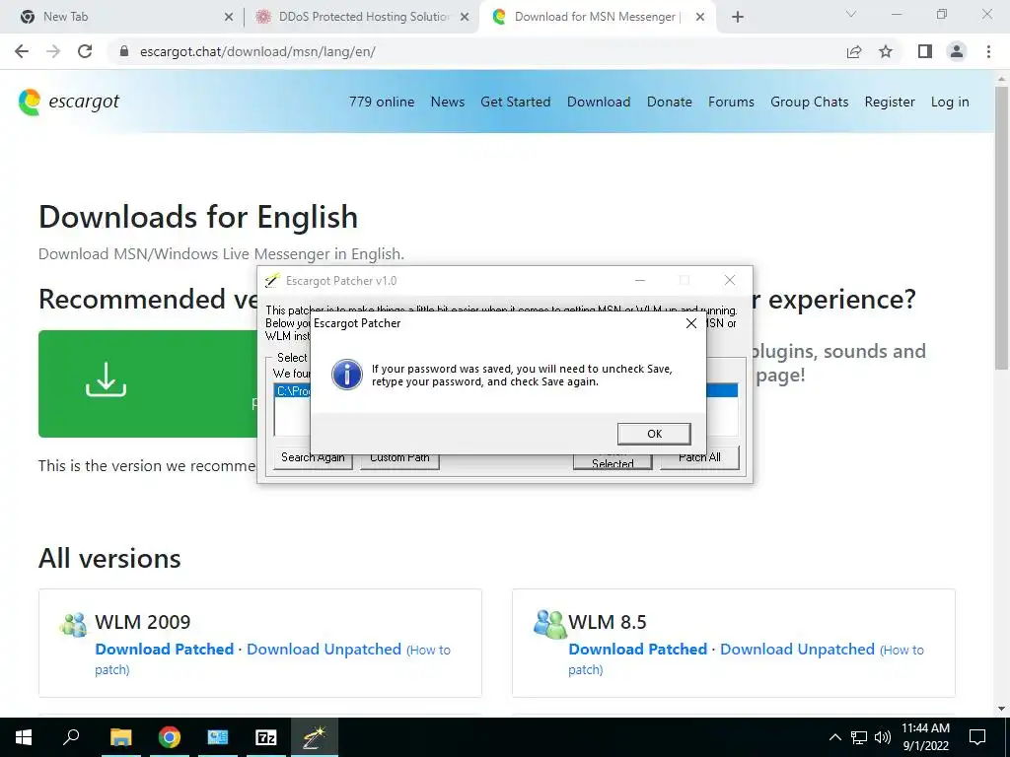The height and width of the screenshot is (757, 1010).
Task: Click the remote desktop taskbar icon
Action: (218, 737)
